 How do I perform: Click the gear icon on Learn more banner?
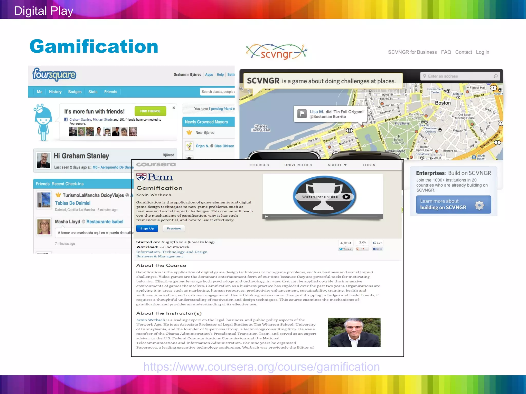[479, 205]
